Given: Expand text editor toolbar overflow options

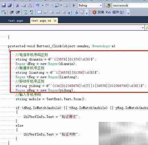Looking at the screenshot, I should tap(87, 13).
